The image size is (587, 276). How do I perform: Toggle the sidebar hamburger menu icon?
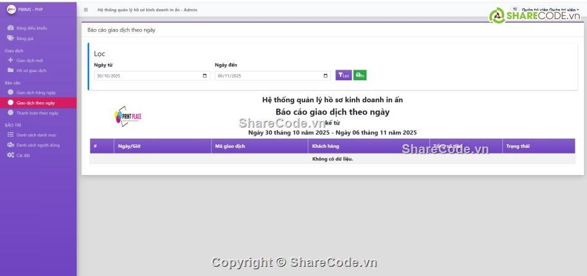click(86, 10)
